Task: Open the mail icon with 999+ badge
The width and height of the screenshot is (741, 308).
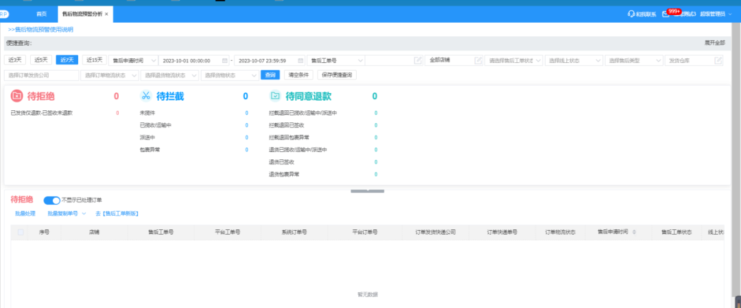Action: point(666,14)
